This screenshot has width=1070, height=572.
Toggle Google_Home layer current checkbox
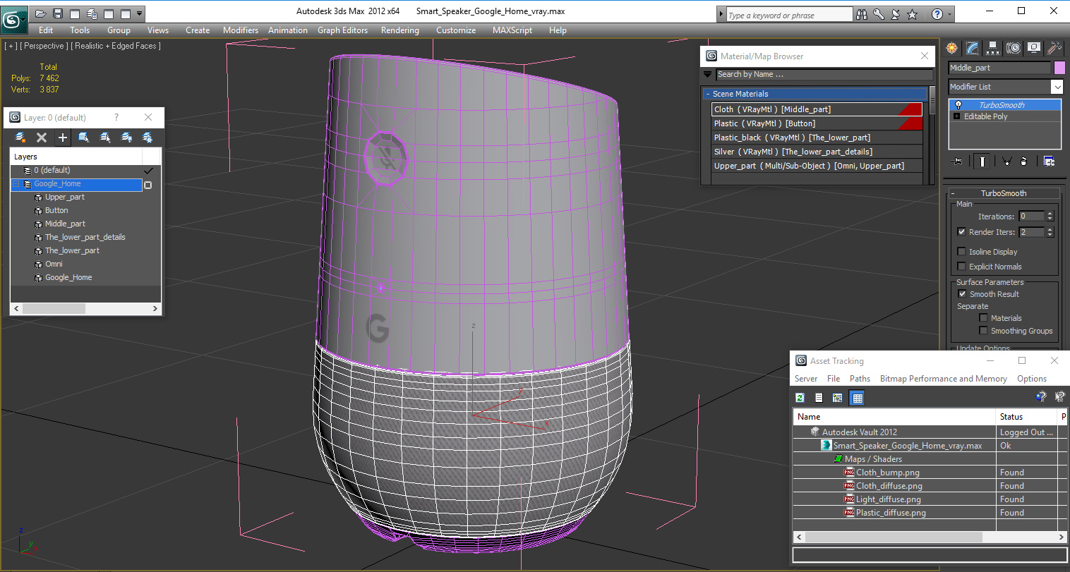[148, 185]
